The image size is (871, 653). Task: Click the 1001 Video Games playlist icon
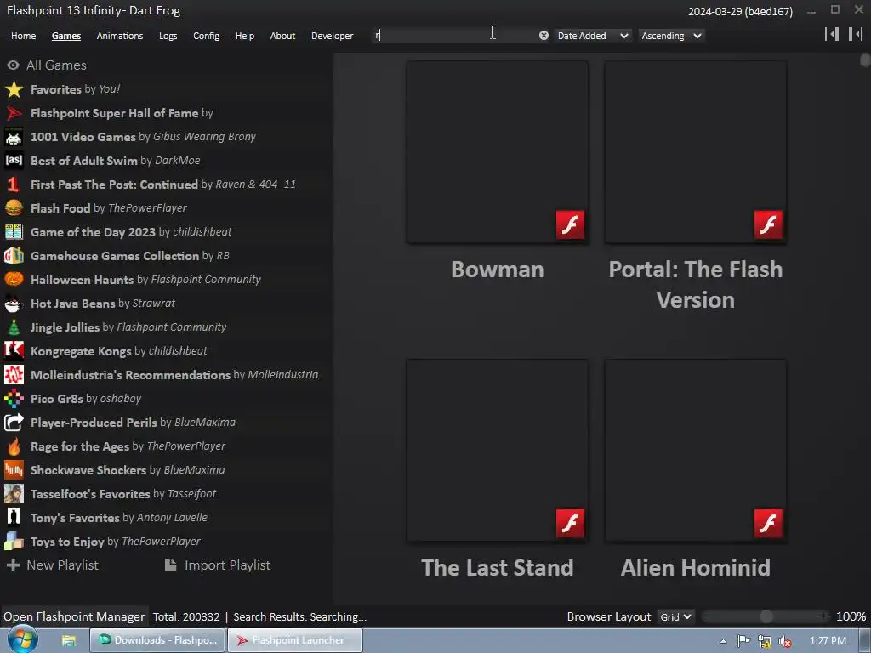pos(14,137)
